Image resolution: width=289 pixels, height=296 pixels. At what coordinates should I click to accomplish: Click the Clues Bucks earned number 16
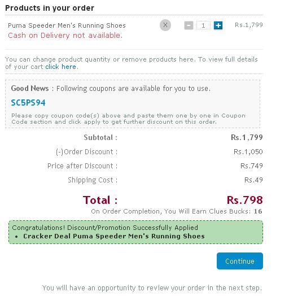(258, 211)
